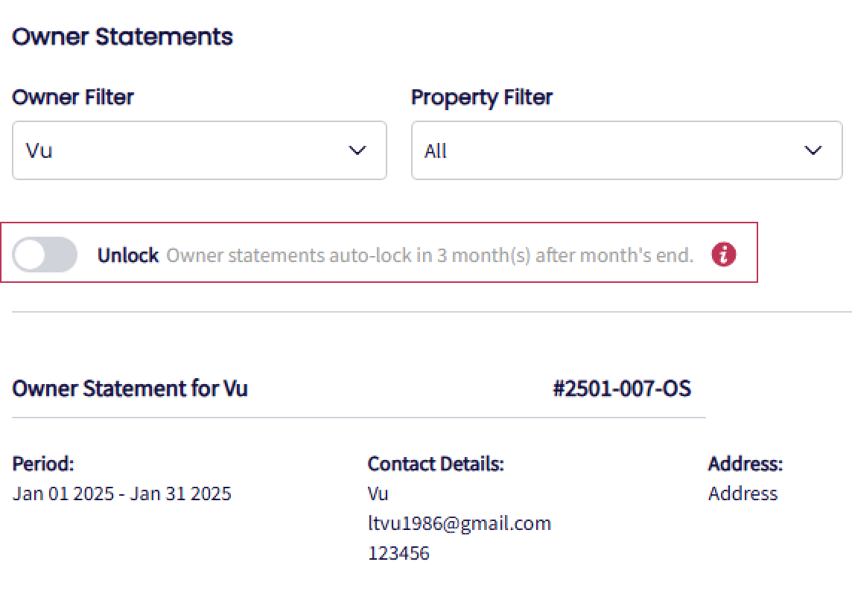This screenshot has width=852, height=591.
Task: Click the Property Filter label
Action: (482, 97)
